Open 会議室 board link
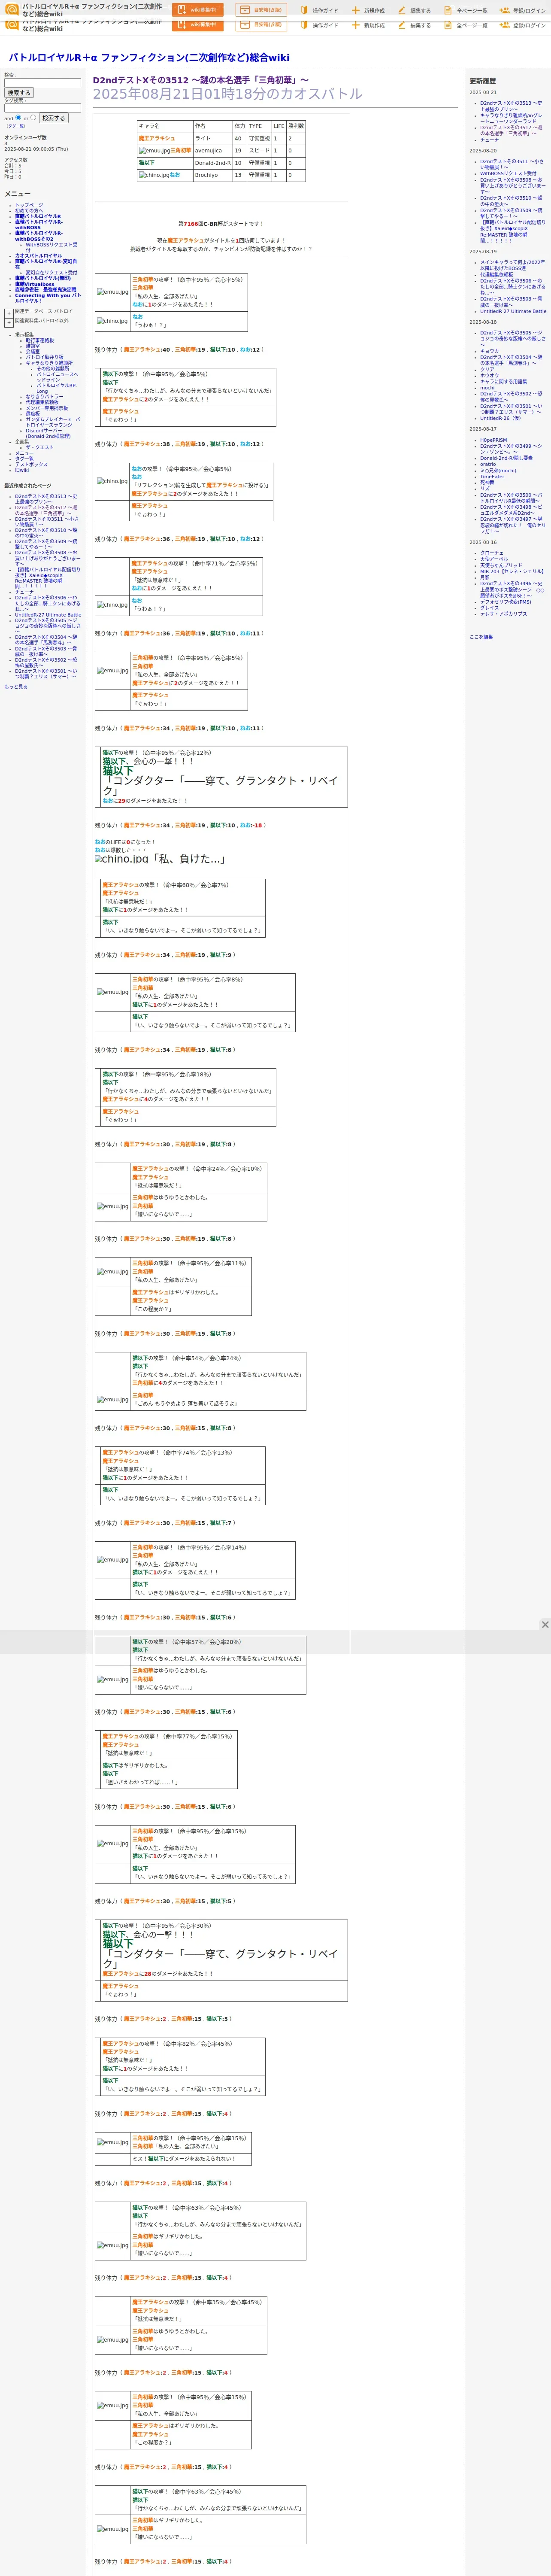 coord(33,352)
